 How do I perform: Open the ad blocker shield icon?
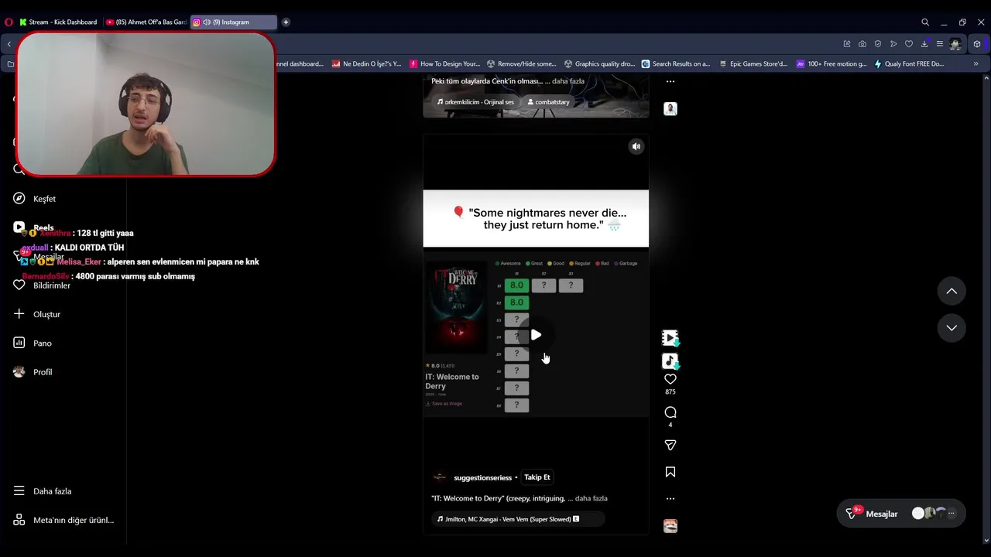(x=878, y=44)
